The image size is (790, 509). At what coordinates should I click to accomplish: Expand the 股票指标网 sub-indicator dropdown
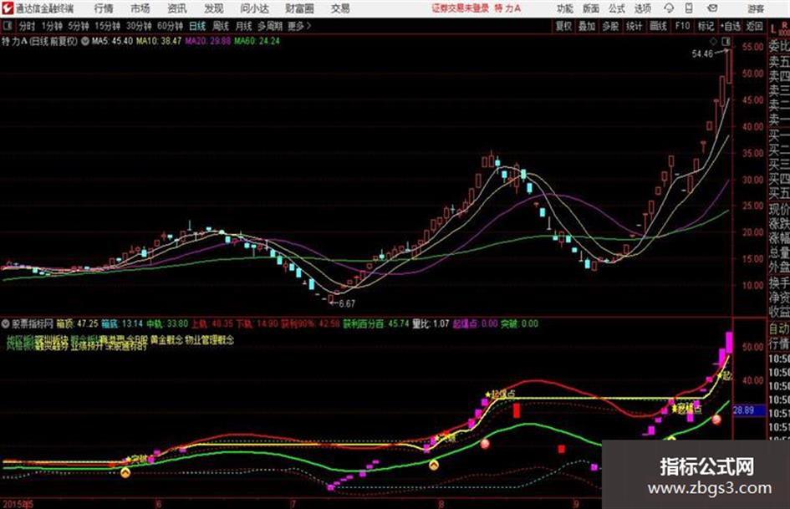tap(6, 323)
